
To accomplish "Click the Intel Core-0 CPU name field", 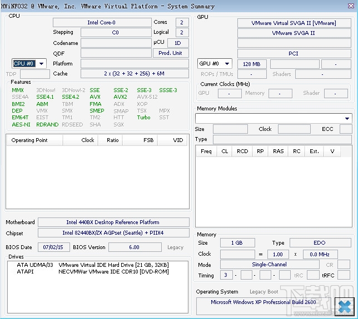I will (x=101, y=23).
